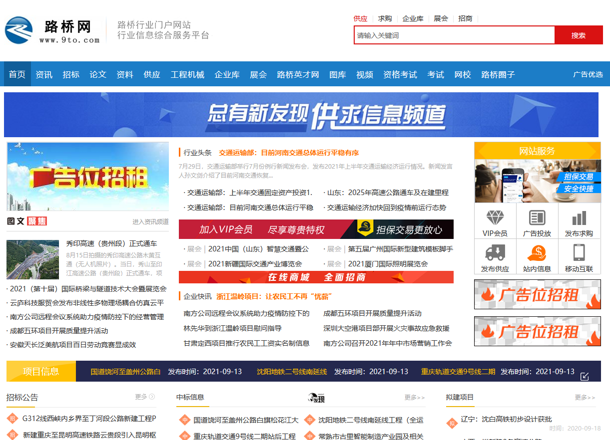Open the 移动互联 phone icon
This screenshot has width=610, height=440.
point(579,252)
